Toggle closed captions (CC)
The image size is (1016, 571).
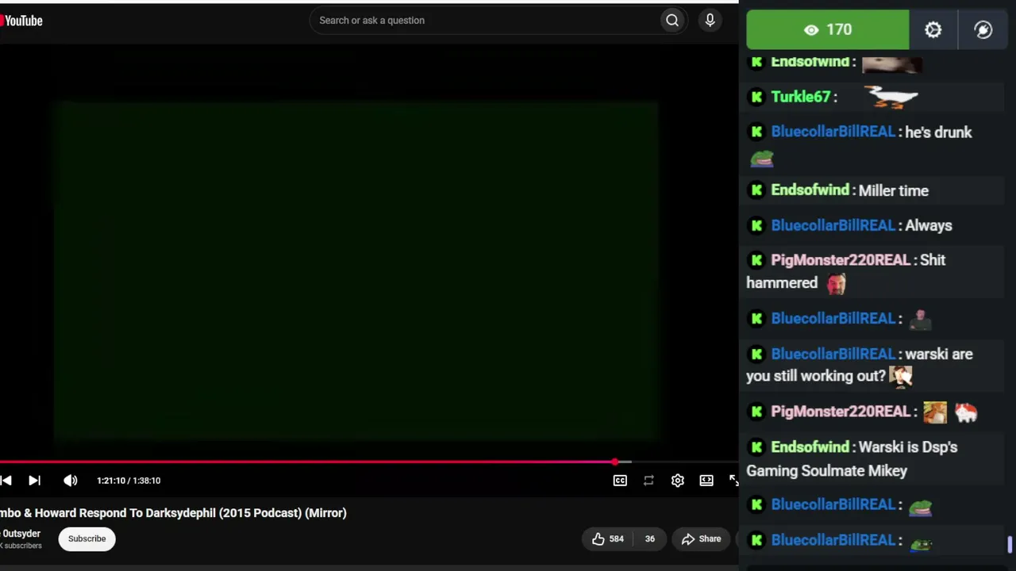coord(620,481)
